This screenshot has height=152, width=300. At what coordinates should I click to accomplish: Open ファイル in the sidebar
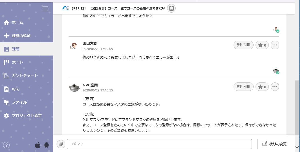[x=26, y=102]
